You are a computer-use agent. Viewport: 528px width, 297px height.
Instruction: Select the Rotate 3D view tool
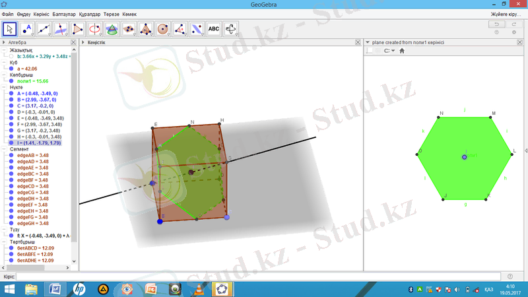(230, 29)
